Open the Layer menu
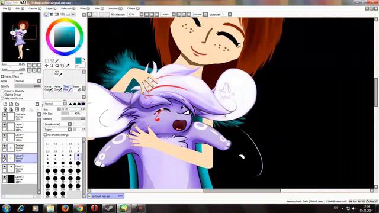This screenshot has width=379, height=213. [x=51, y=8]
